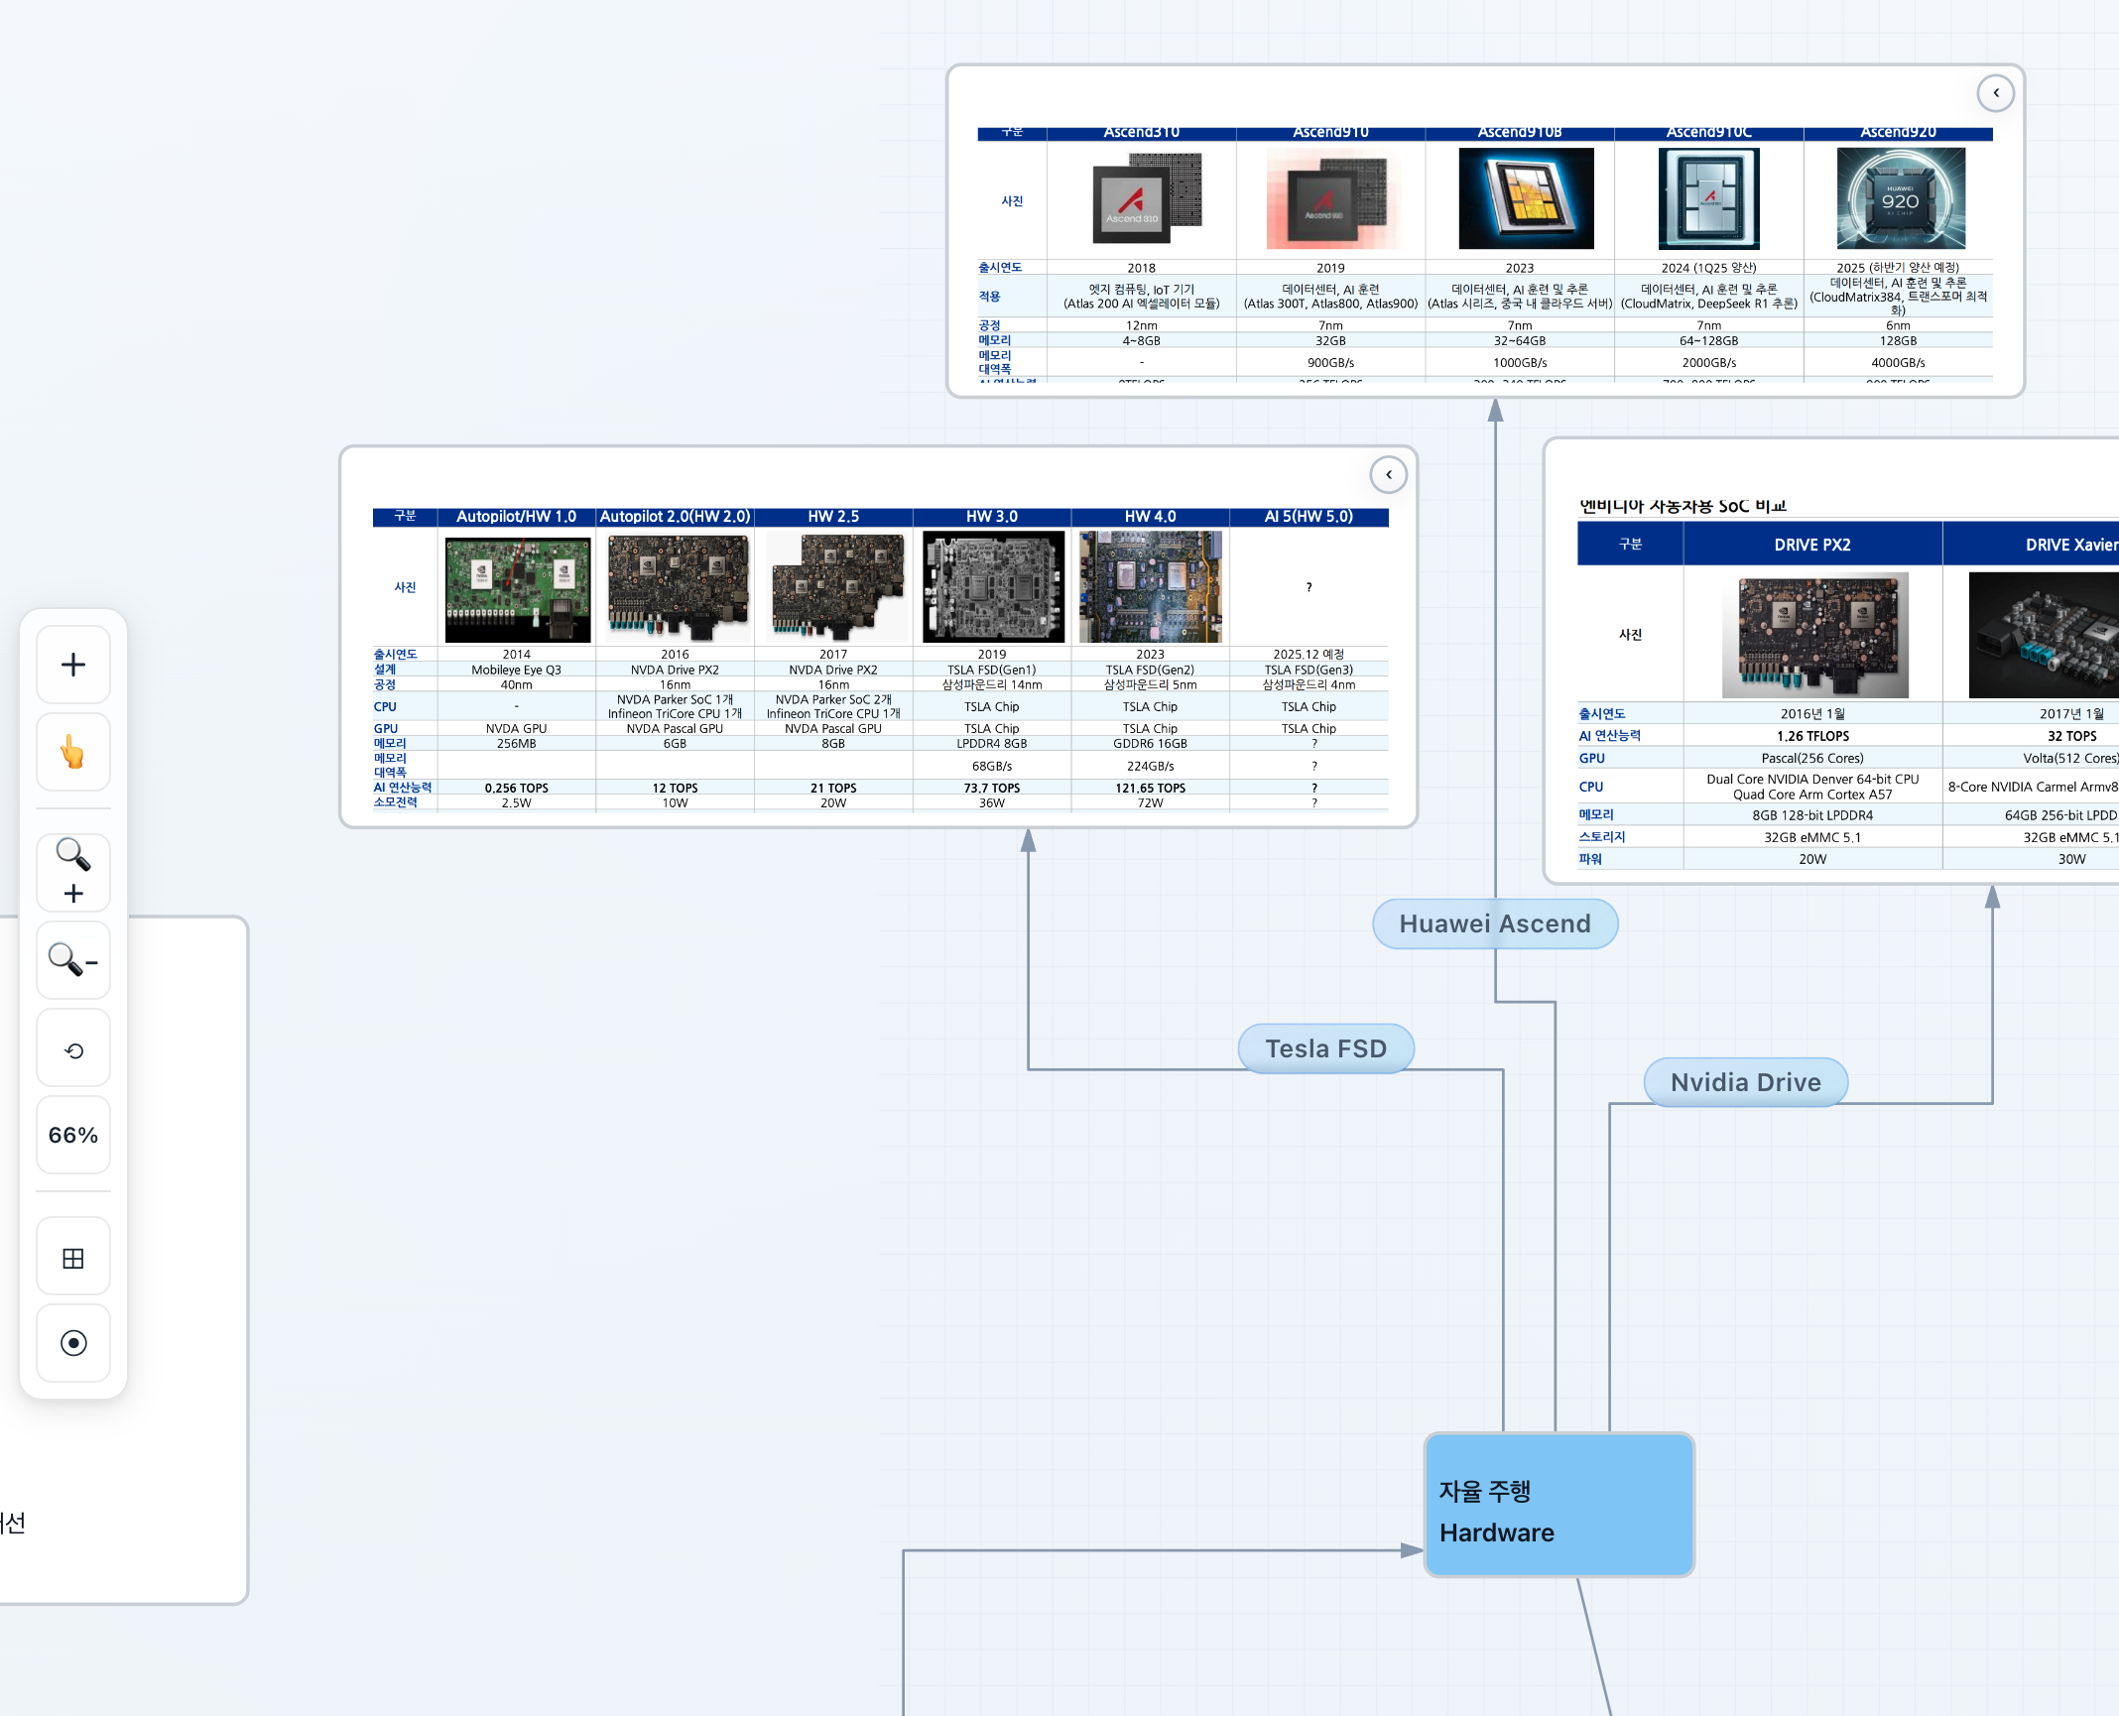2119x1716 pixels.
Task: Select the 자율 주행 Hardware node
Action: pyautogui.click(x=1558, y=1505)
